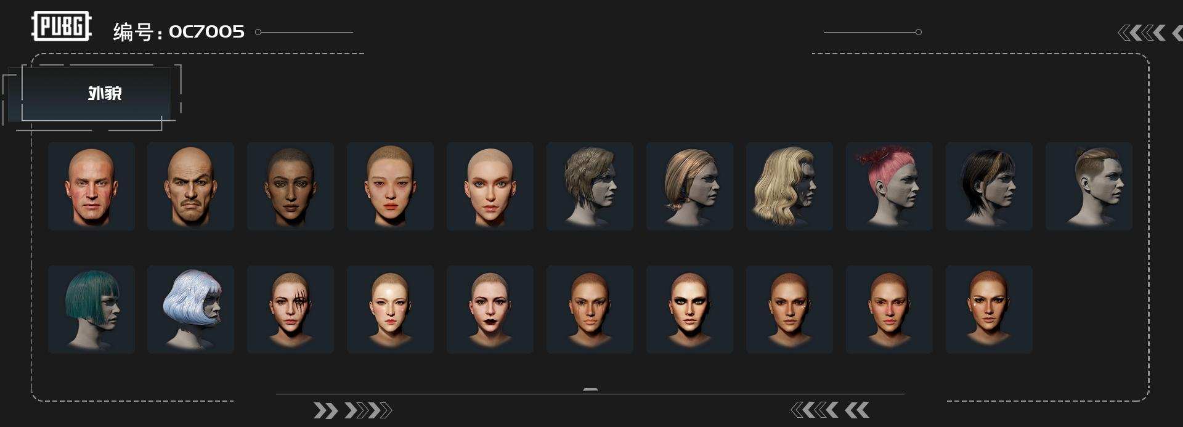Choose the dark-skinned face thumbnail

(290, 186)
